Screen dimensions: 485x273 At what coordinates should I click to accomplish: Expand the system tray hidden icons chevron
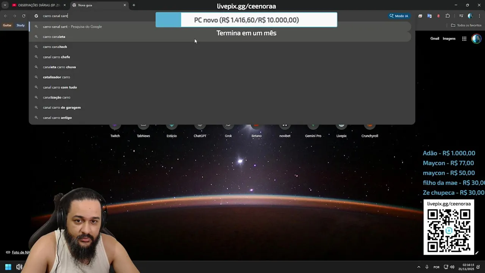coord(419,267)
